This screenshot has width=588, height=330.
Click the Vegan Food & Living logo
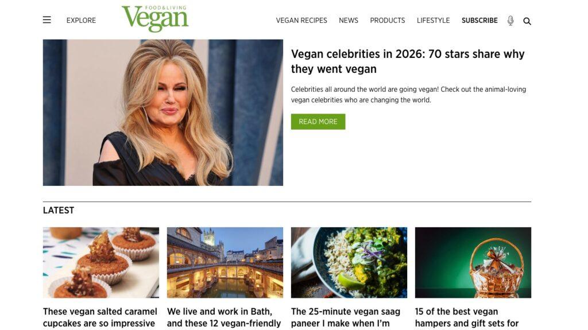[155, 19]
